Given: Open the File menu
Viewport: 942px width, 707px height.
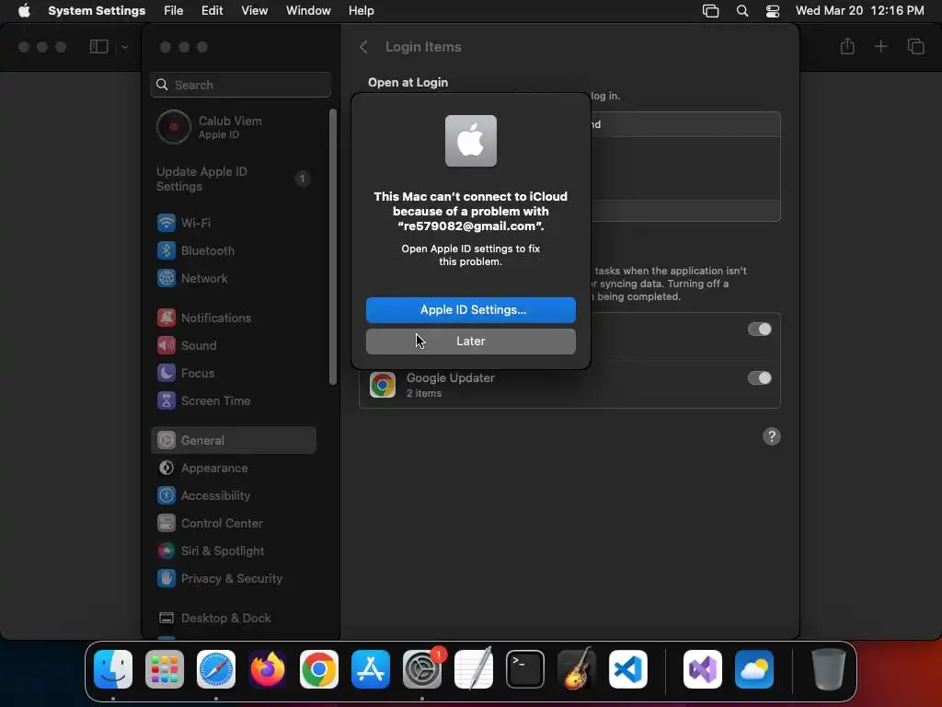Looking at the screenshot, I should coord(173,11).
